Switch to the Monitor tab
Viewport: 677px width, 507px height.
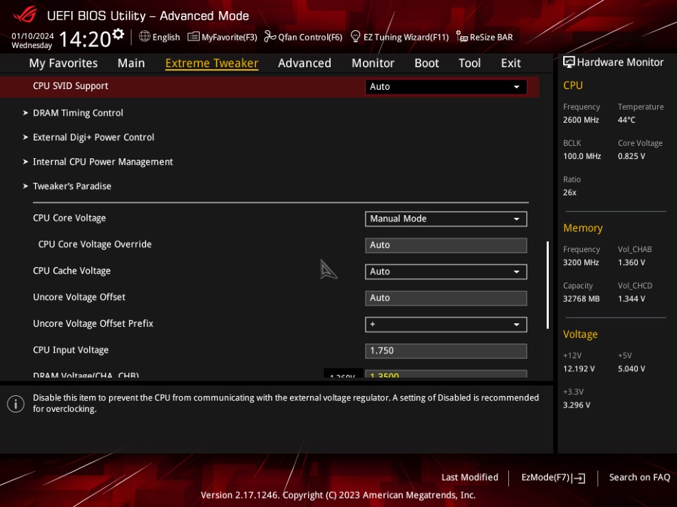pyautogui.click(x=373, y=63)
